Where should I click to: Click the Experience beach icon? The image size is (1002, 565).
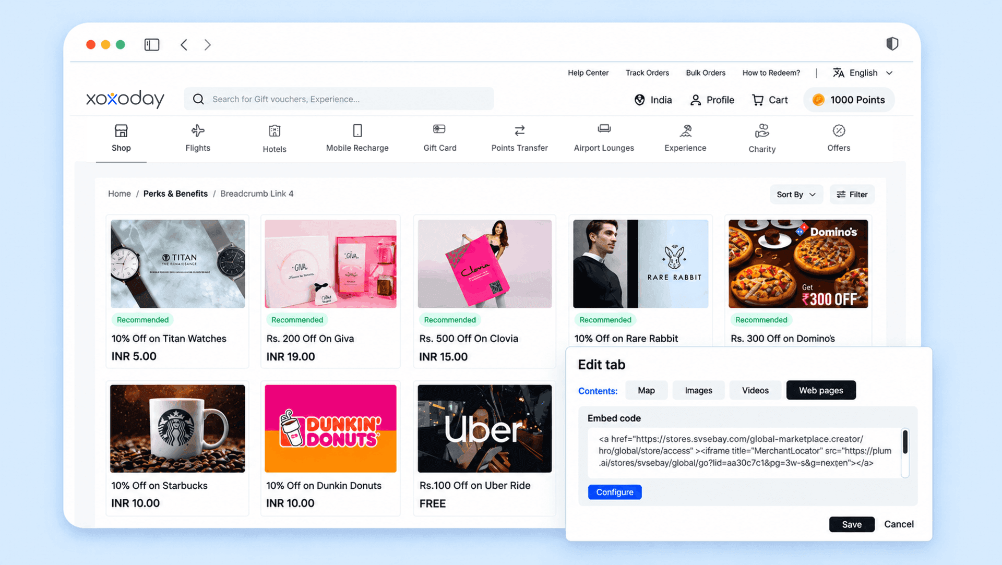tap(686, 130)
